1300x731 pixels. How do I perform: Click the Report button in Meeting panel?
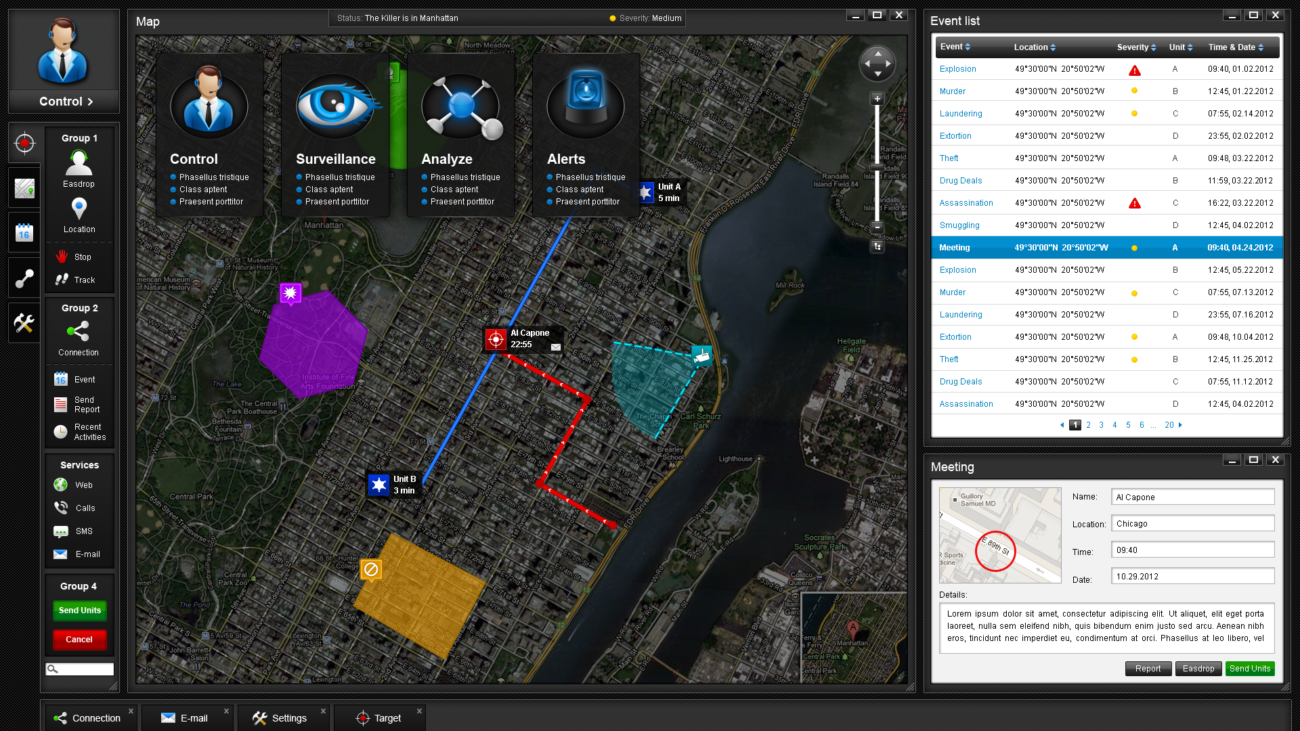[1148, 669]
